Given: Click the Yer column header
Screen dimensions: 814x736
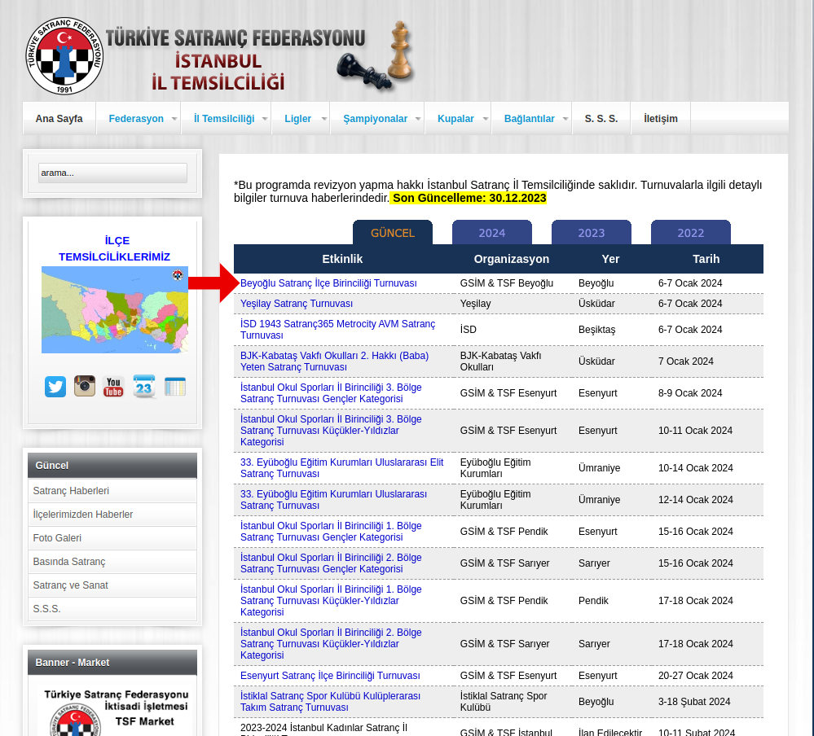Looking at the screenshot, I should (x=610, y=259).
